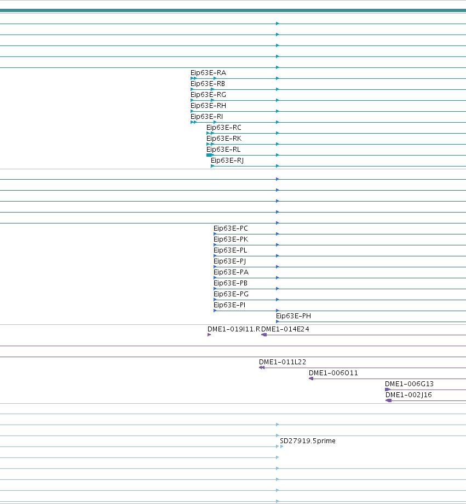The height and width of the screenshot is (504, 466).
Task: Click the start arrow under Eip63E-RJ
Action: pos(212,166)
